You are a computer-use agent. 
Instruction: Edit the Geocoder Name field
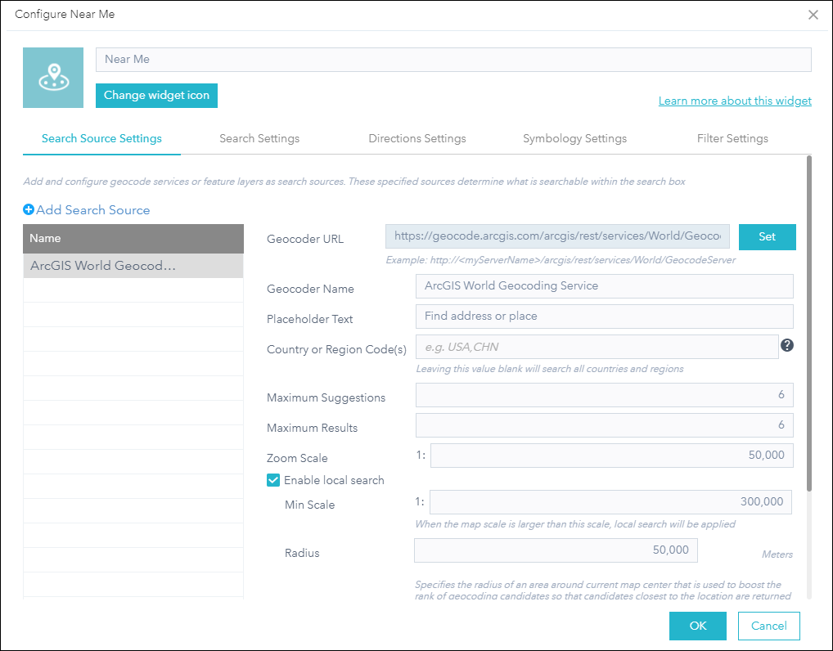(605, 286)
